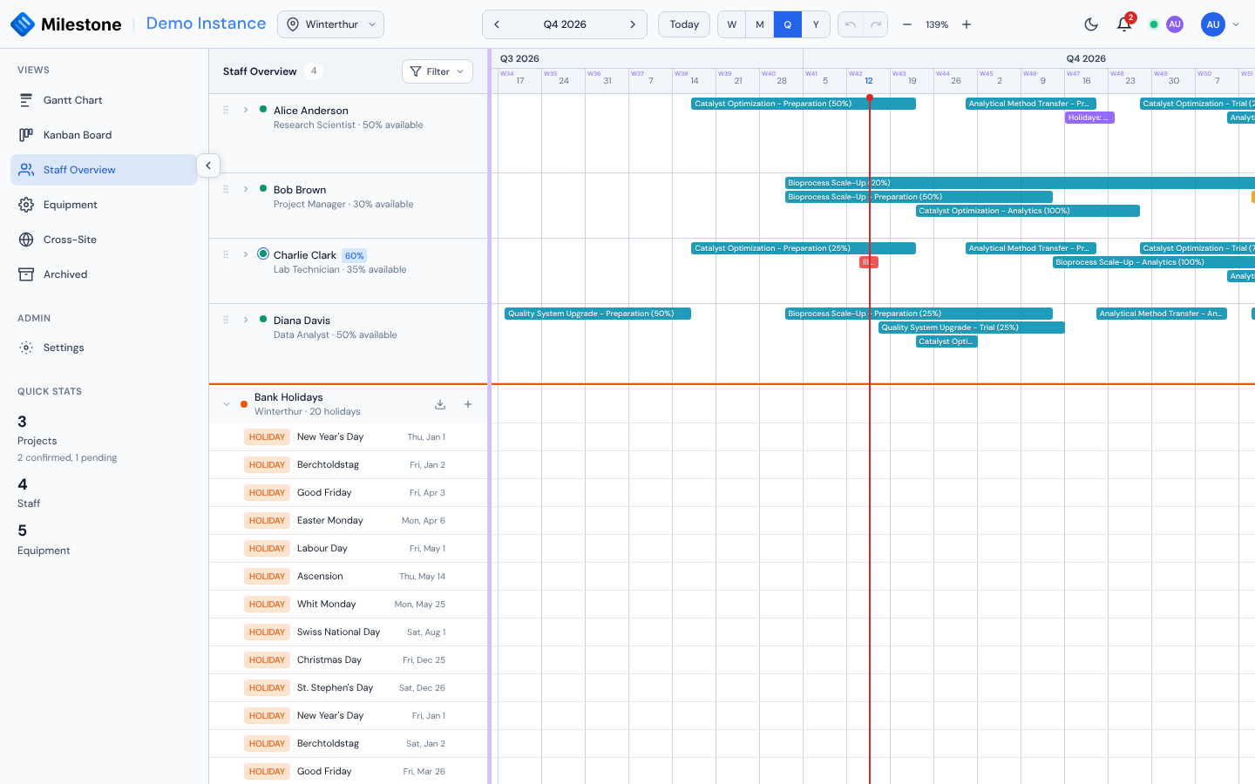Select Alice's Catalyst Optimization Preparation (50%) bar
This screenshot has height=784, width=1255.
(x=803, y=104)
